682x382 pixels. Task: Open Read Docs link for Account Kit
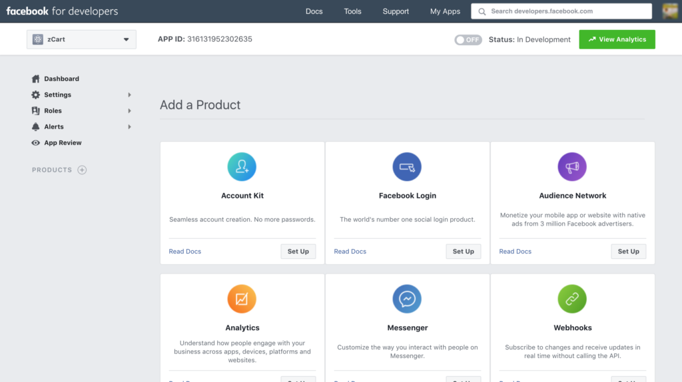click(x=185, y=252)
